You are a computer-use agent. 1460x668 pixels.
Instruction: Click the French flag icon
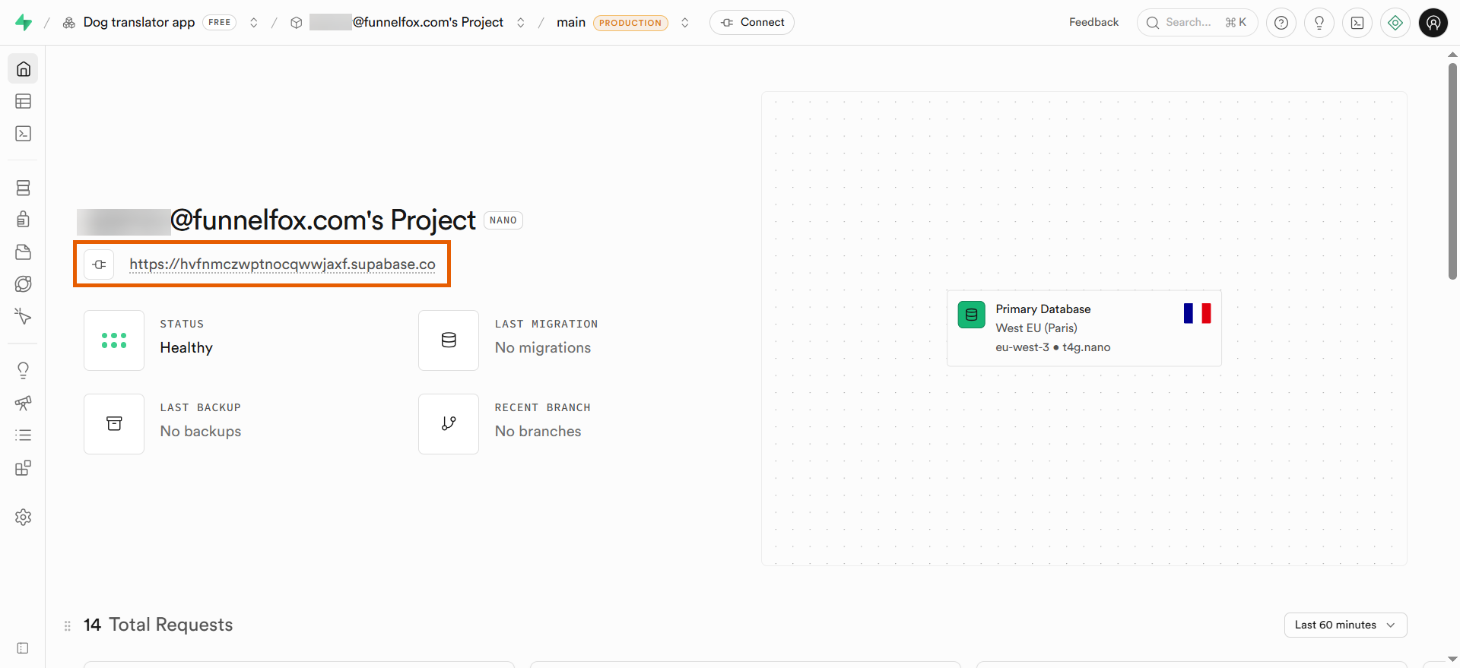click(1197, 313)
